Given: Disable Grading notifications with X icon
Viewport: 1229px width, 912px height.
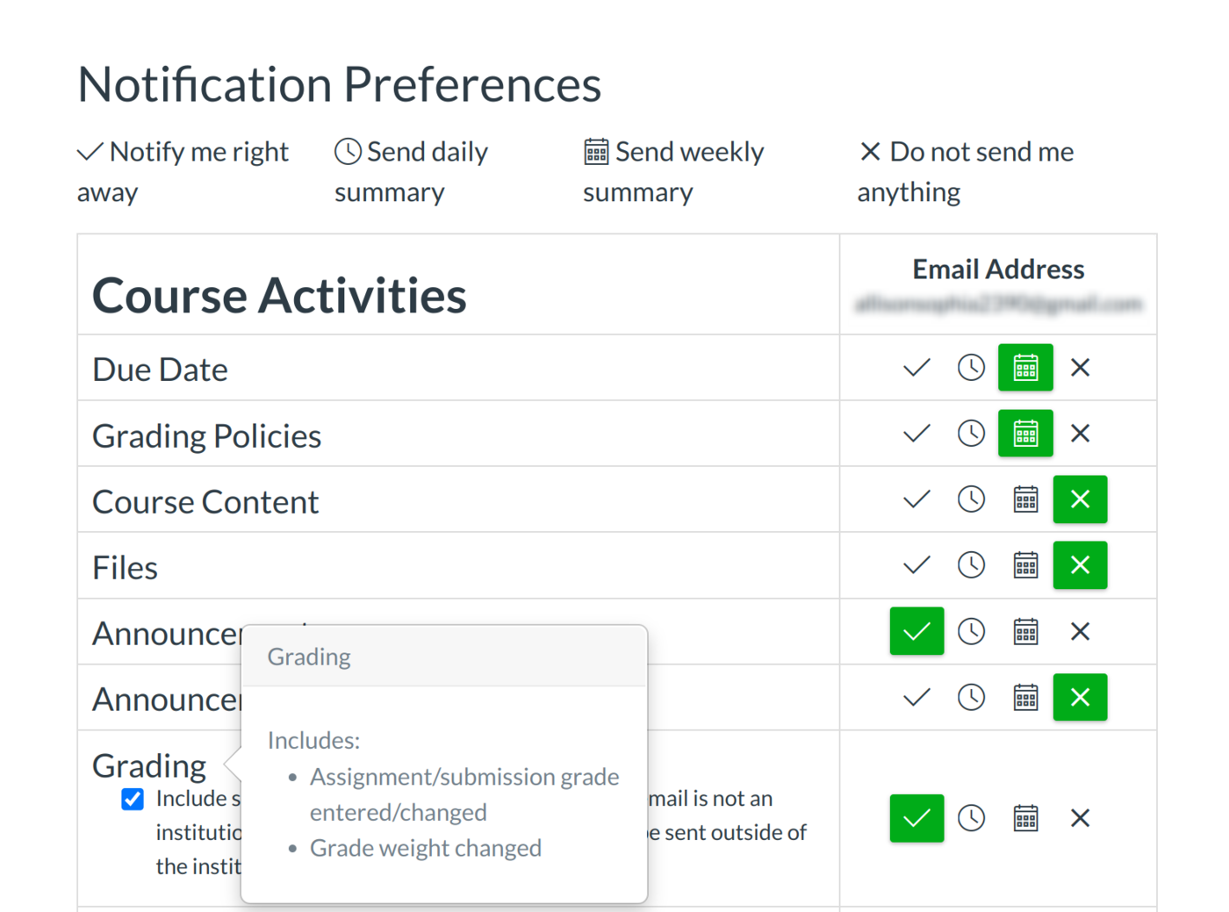Looking at the screenshot, I should coord(1080,818).
